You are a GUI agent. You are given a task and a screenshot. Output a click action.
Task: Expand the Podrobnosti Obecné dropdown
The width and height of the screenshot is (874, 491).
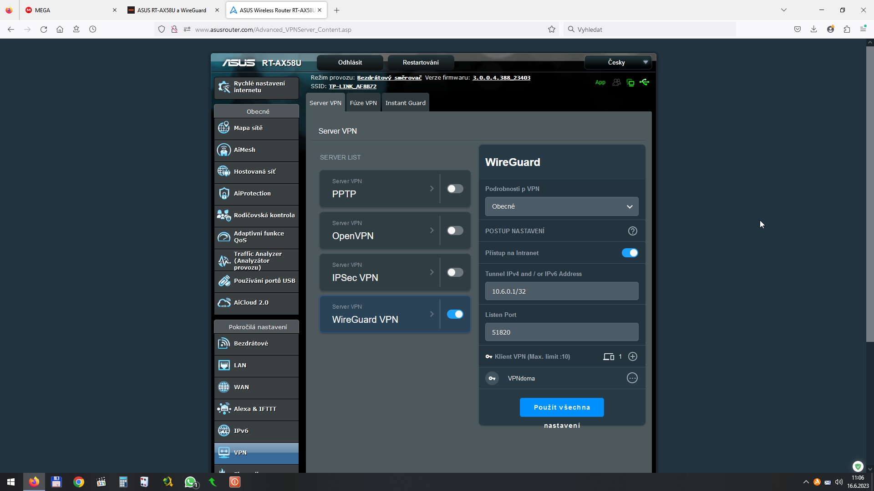561,206
